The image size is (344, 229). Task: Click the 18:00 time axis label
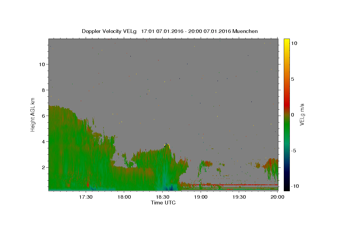(x=124, y=197)
